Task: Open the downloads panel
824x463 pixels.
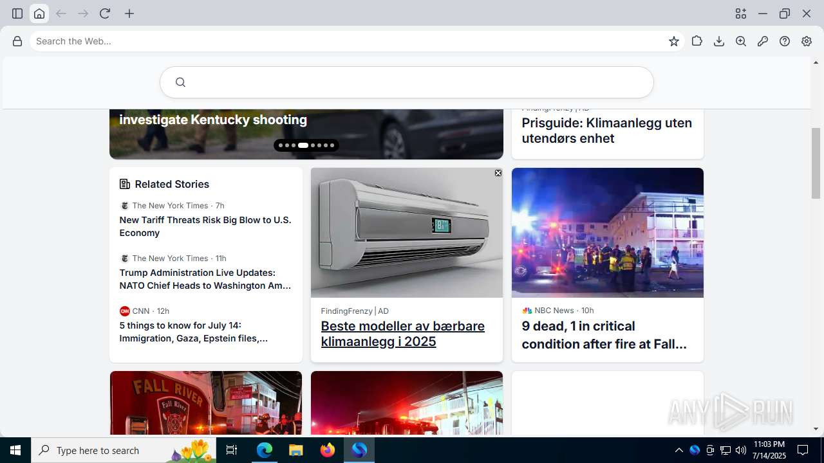Action: coord(719,41)
